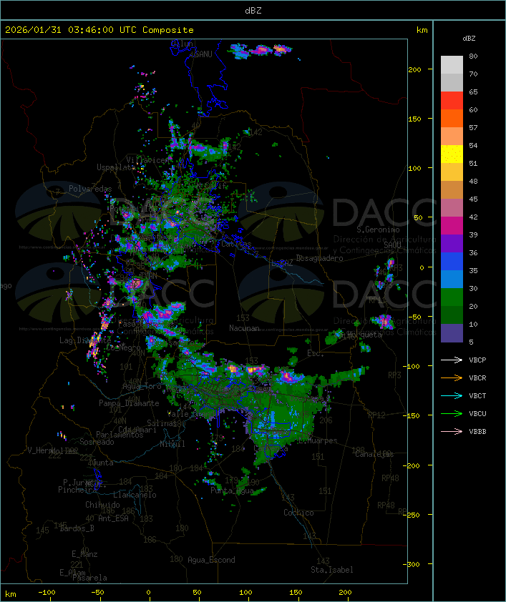The width and height of the screenshot is (506, 602).
Task: Pick the light gray 70-80 dBZ swatch
Action: tap(452, 64)
